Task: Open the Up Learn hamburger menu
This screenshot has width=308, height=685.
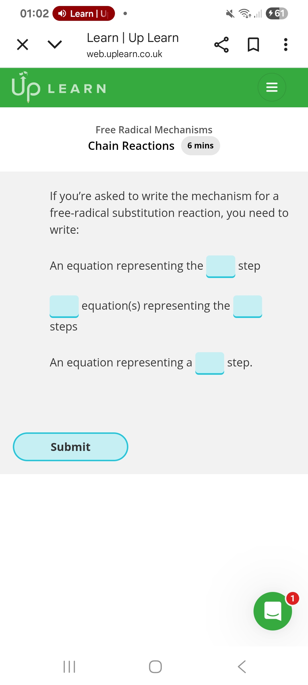Action: 271,87
